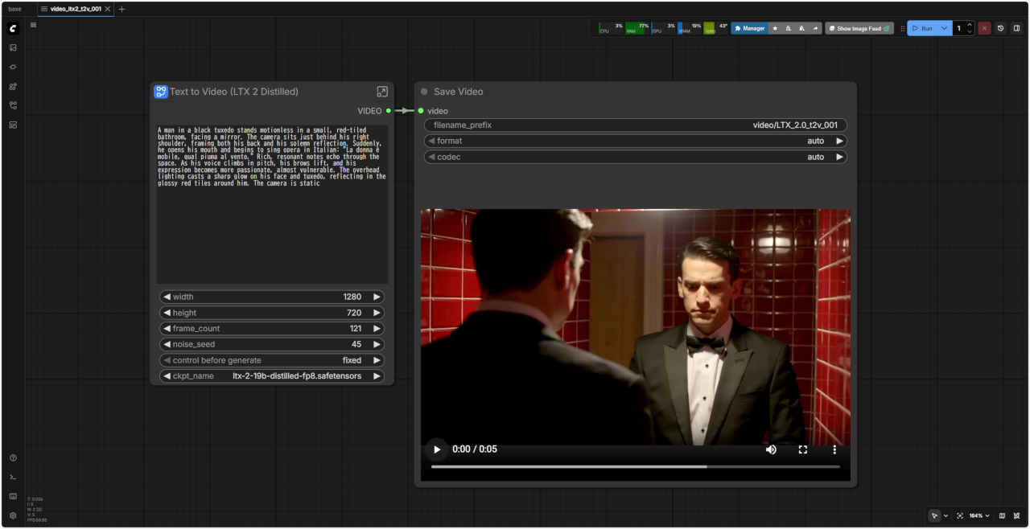Collapse the Save Video node with its dot

pos(424,92)
